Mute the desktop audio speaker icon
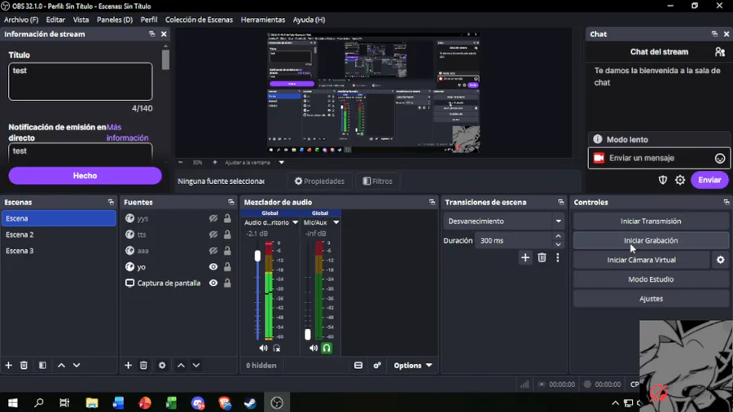733x412 pixels. pos(264,348)
